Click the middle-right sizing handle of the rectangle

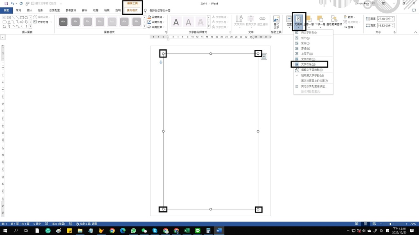[258, 131]
